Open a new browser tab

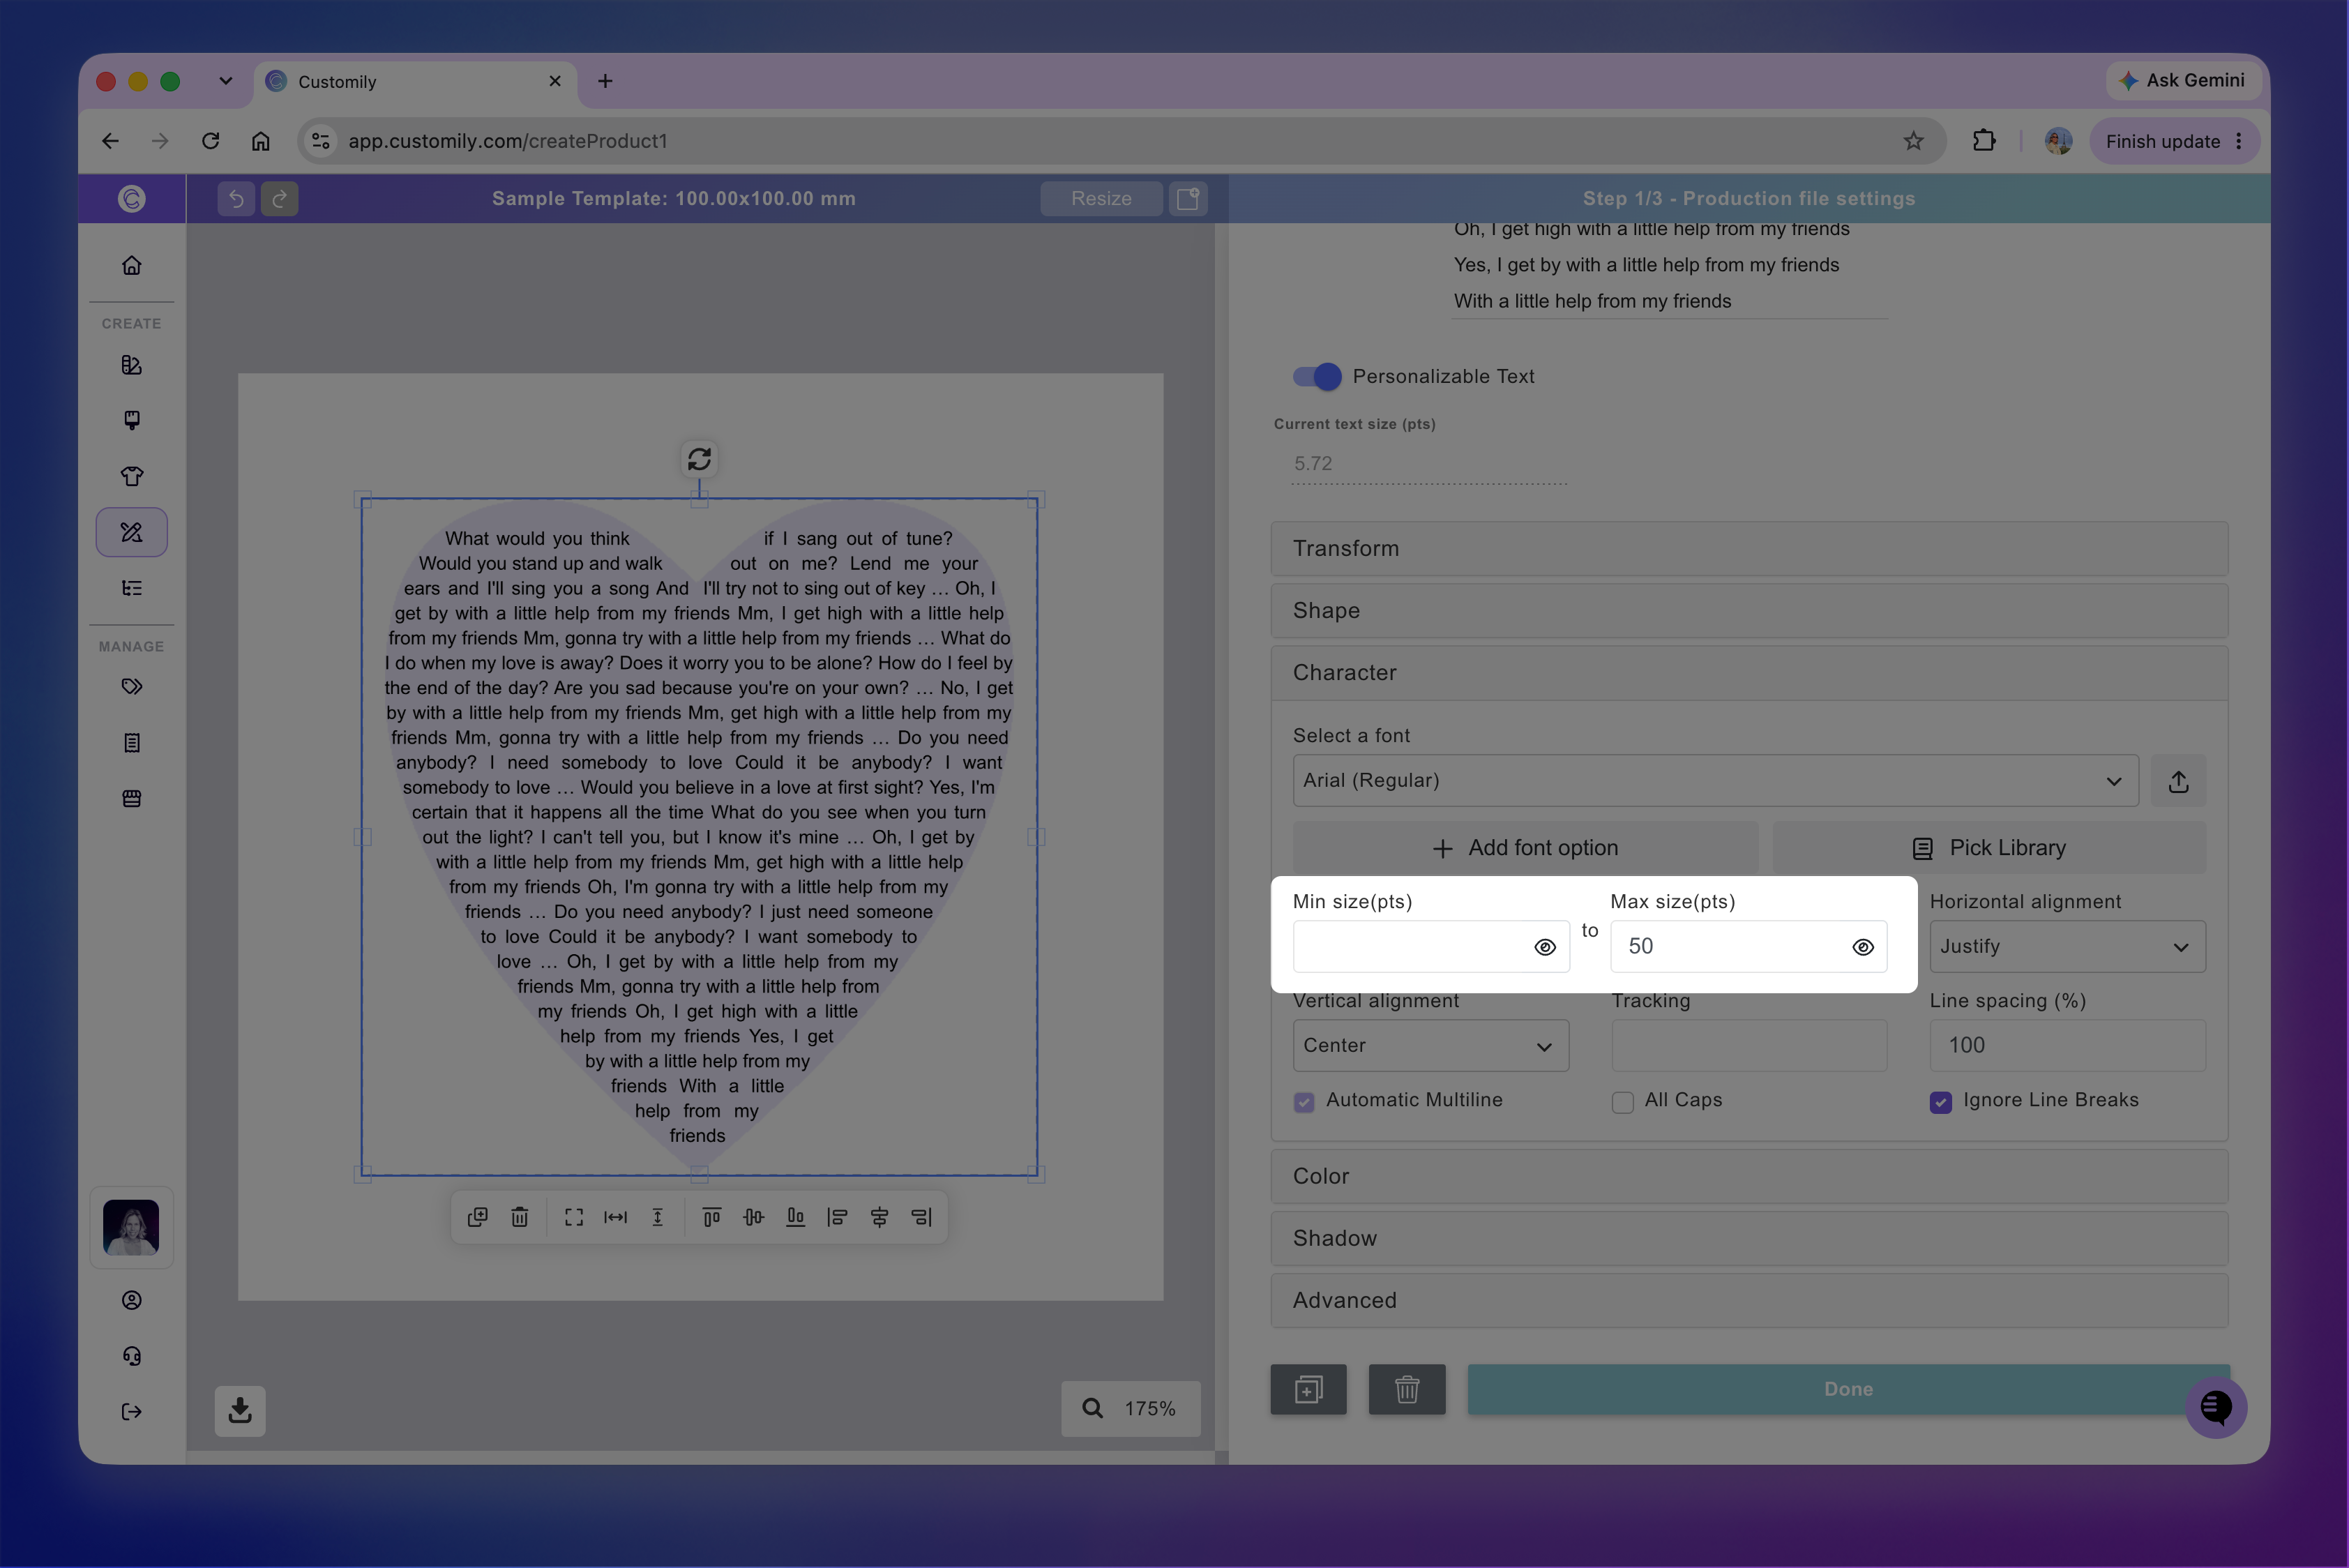[605, 81]
